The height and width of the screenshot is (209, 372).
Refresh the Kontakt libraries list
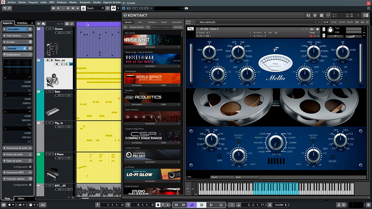coord(126,27)
